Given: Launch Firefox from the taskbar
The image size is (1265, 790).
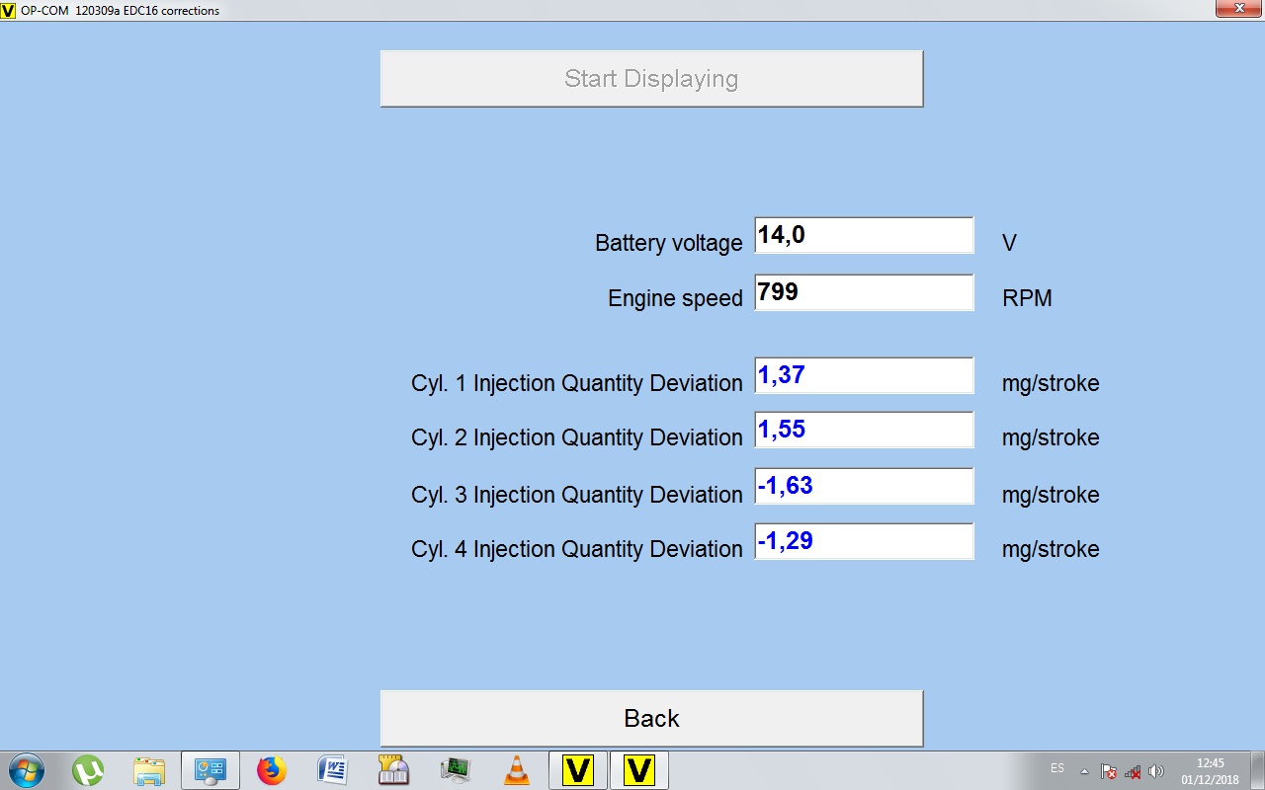Looking at the screenshot, I should click(x=271, y=770).
